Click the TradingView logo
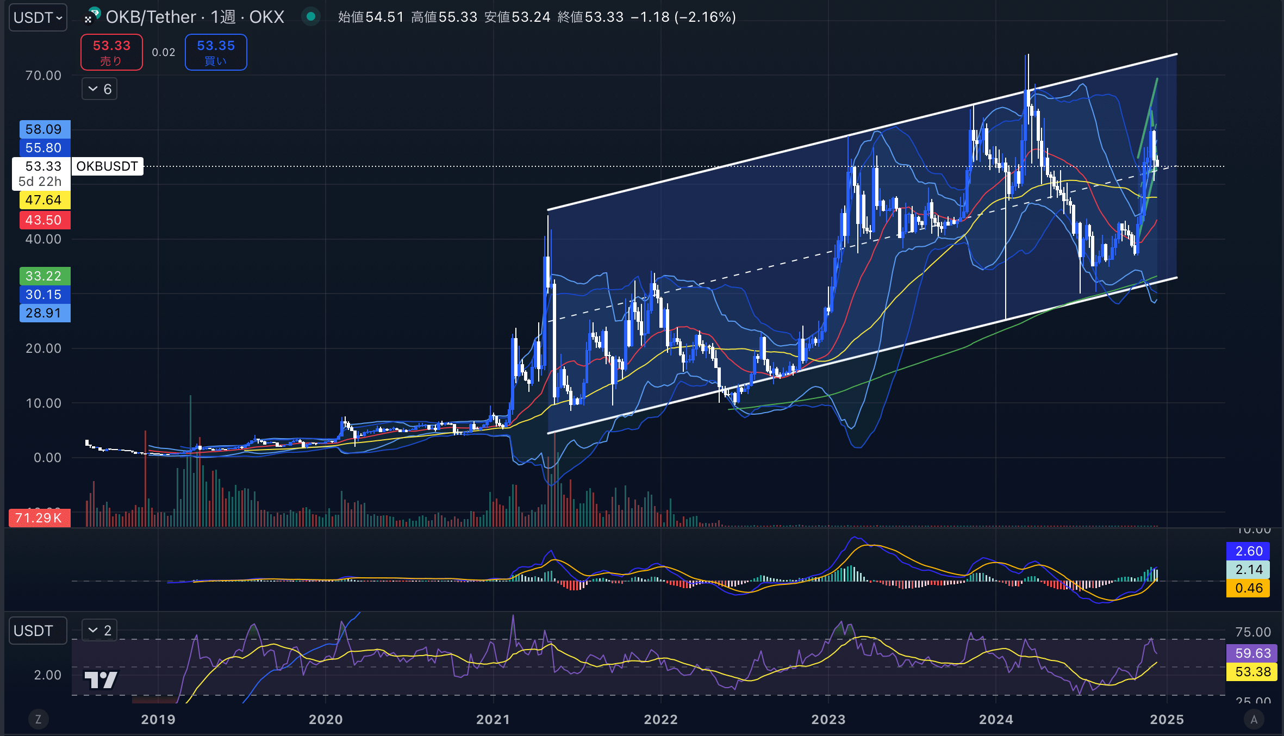Screen dimensions: 1284x736 pos(101,679)
